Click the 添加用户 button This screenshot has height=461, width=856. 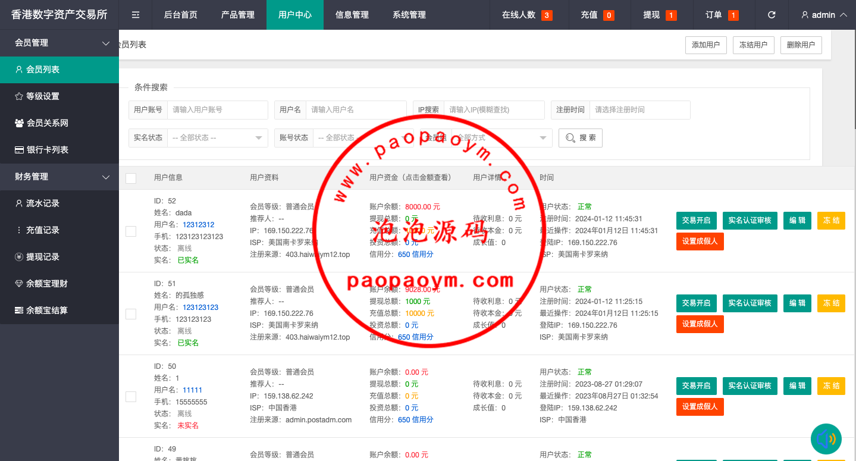[x=706, y=45]
